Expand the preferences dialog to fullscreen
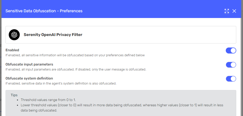This screenshot has width=243, height=116. [x=227, y=11]
